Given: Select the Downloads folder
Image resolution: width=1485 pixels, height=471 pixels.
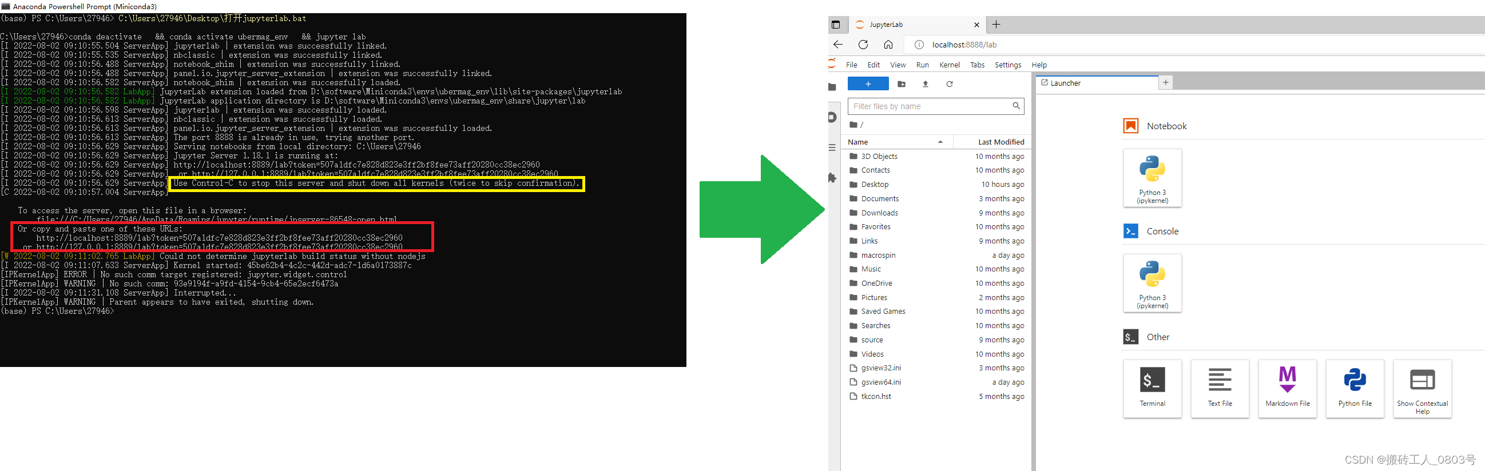Looking at the screenshot, I should (x=936, y=213).
